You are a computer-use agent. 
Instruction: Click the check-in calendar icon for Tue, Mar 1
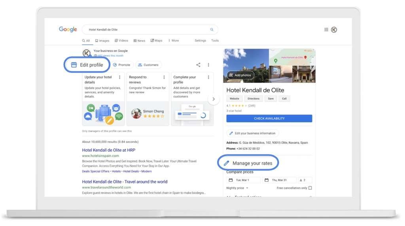coord(231,180)
